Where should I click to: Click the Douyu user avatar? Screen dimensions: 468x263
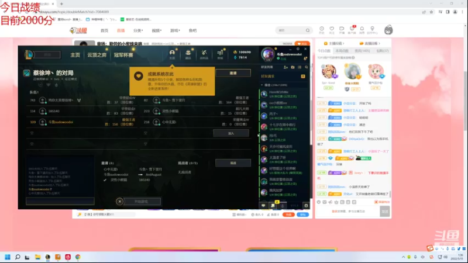[388, 30]
